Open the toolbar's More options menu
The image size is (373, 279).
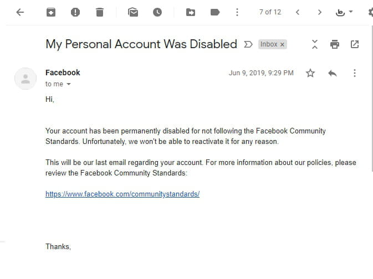point(237,12)
